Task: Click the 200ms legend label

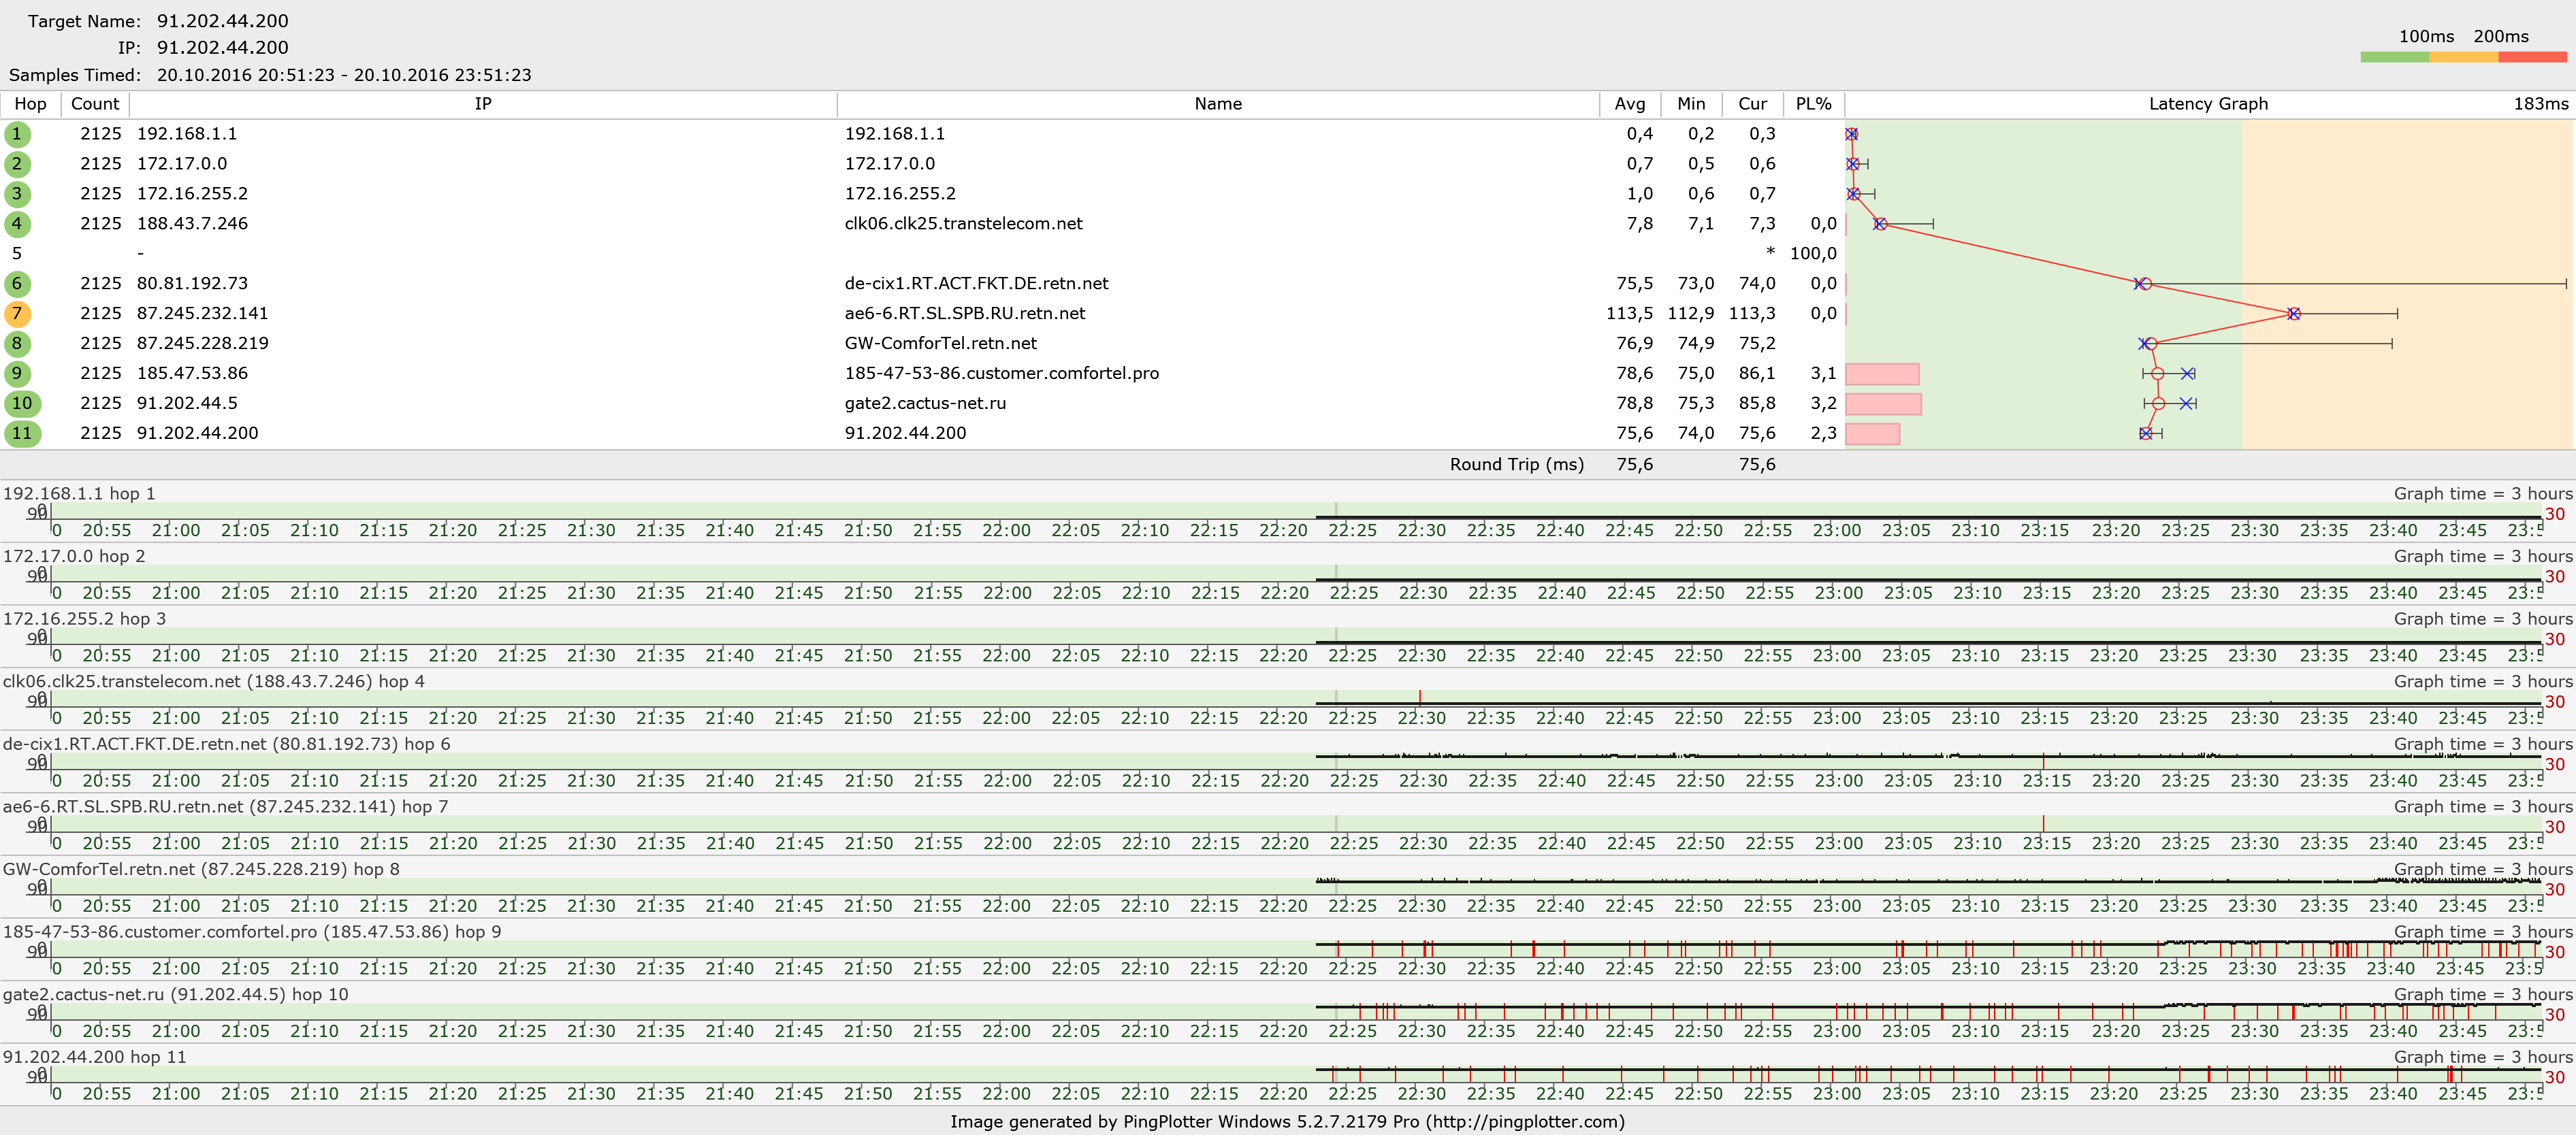Action: 2501,36
